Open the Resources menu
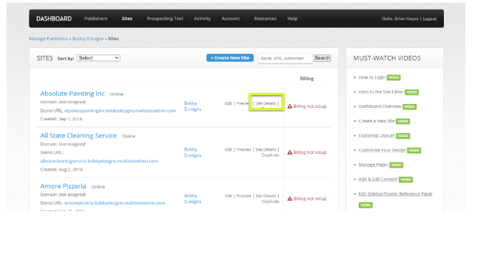This screenshot has width=481, height=254. [265, 19]
